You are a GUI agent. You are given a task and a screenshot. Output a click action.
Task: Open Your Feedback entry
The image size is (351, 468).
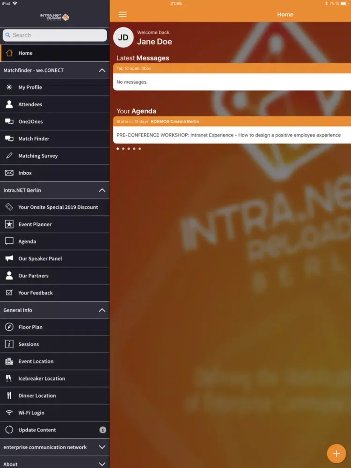tap(55, 293)
